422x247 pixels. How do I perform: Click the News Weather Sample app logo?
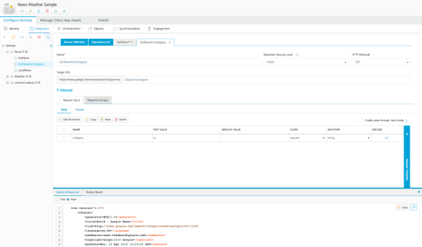click(9, 8)
